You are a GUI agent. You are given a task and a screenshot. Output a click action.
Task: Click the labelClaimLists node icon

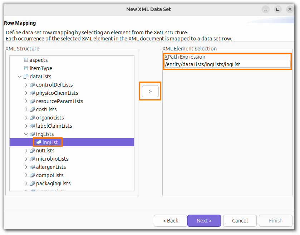(x=32, y=126)
